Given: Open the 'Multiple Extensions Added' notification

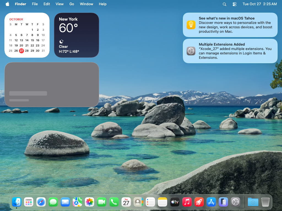Looking at the screenshot, I should [x=230, y=51].
